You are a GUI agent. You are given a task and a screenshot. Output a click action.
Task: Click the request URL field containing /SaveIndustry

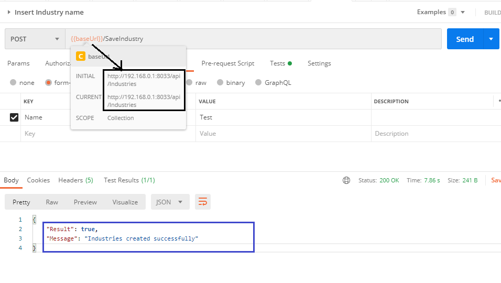253,39
